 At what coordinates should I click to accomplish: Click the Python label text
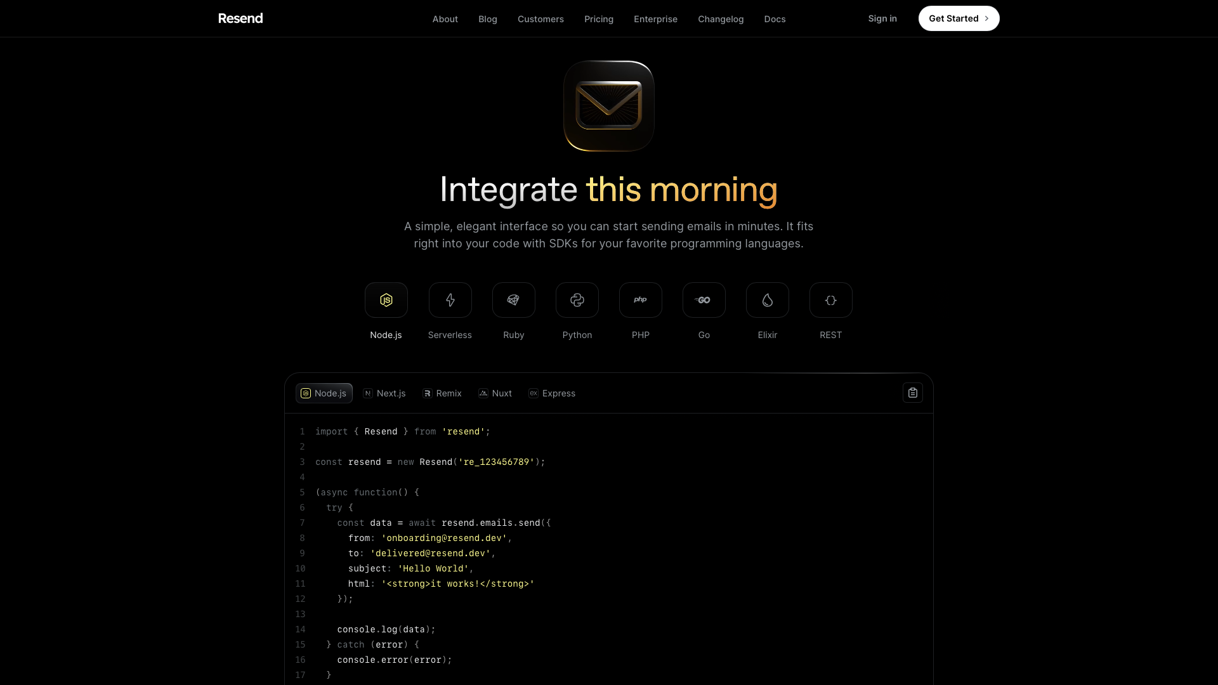(x=577, y=335)
